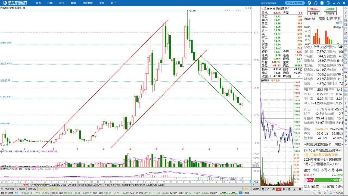Open the 月线 period selector
The image size is (348, 196).
[x=256, y=182]
